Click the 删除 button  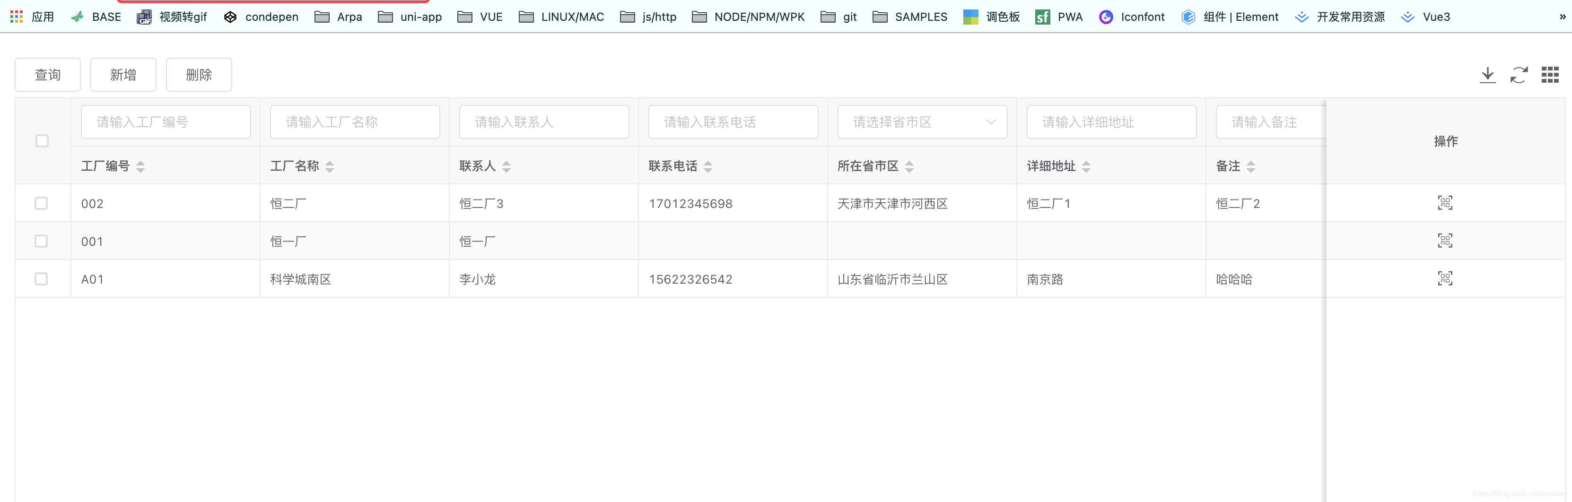click(x=199, y=74)
